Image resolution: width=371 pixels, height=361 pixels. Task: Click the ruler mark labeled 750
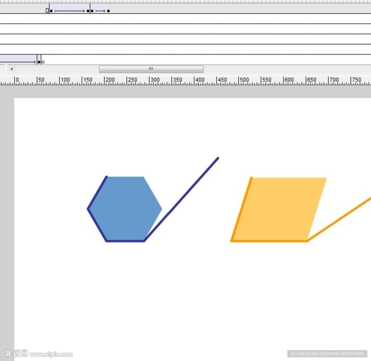pos(357,80)
